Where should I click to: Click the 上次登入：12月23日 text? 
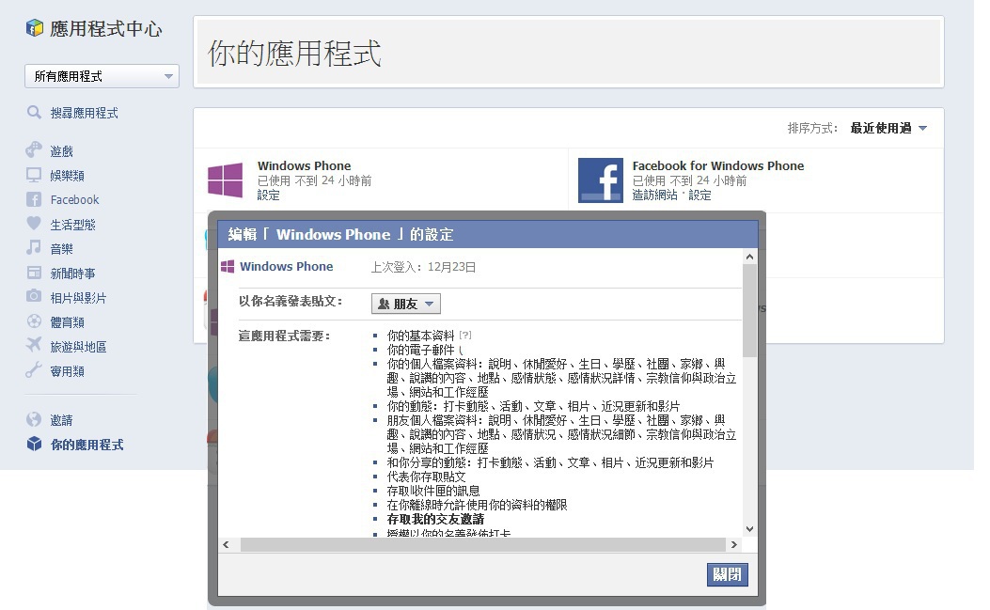coord(424,267)
